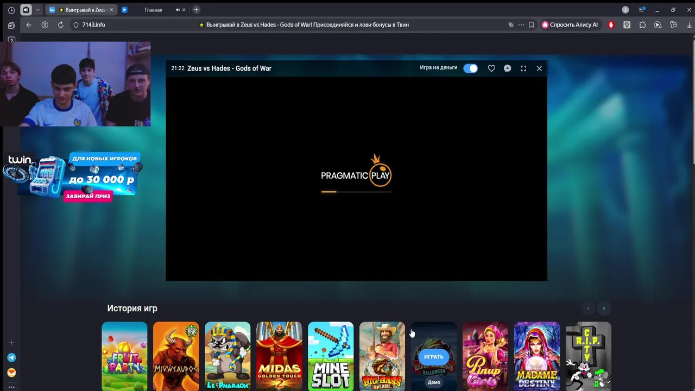695x391 pixels.
Task: Open the sidebar tab panel icon
Action: (11, 25)
